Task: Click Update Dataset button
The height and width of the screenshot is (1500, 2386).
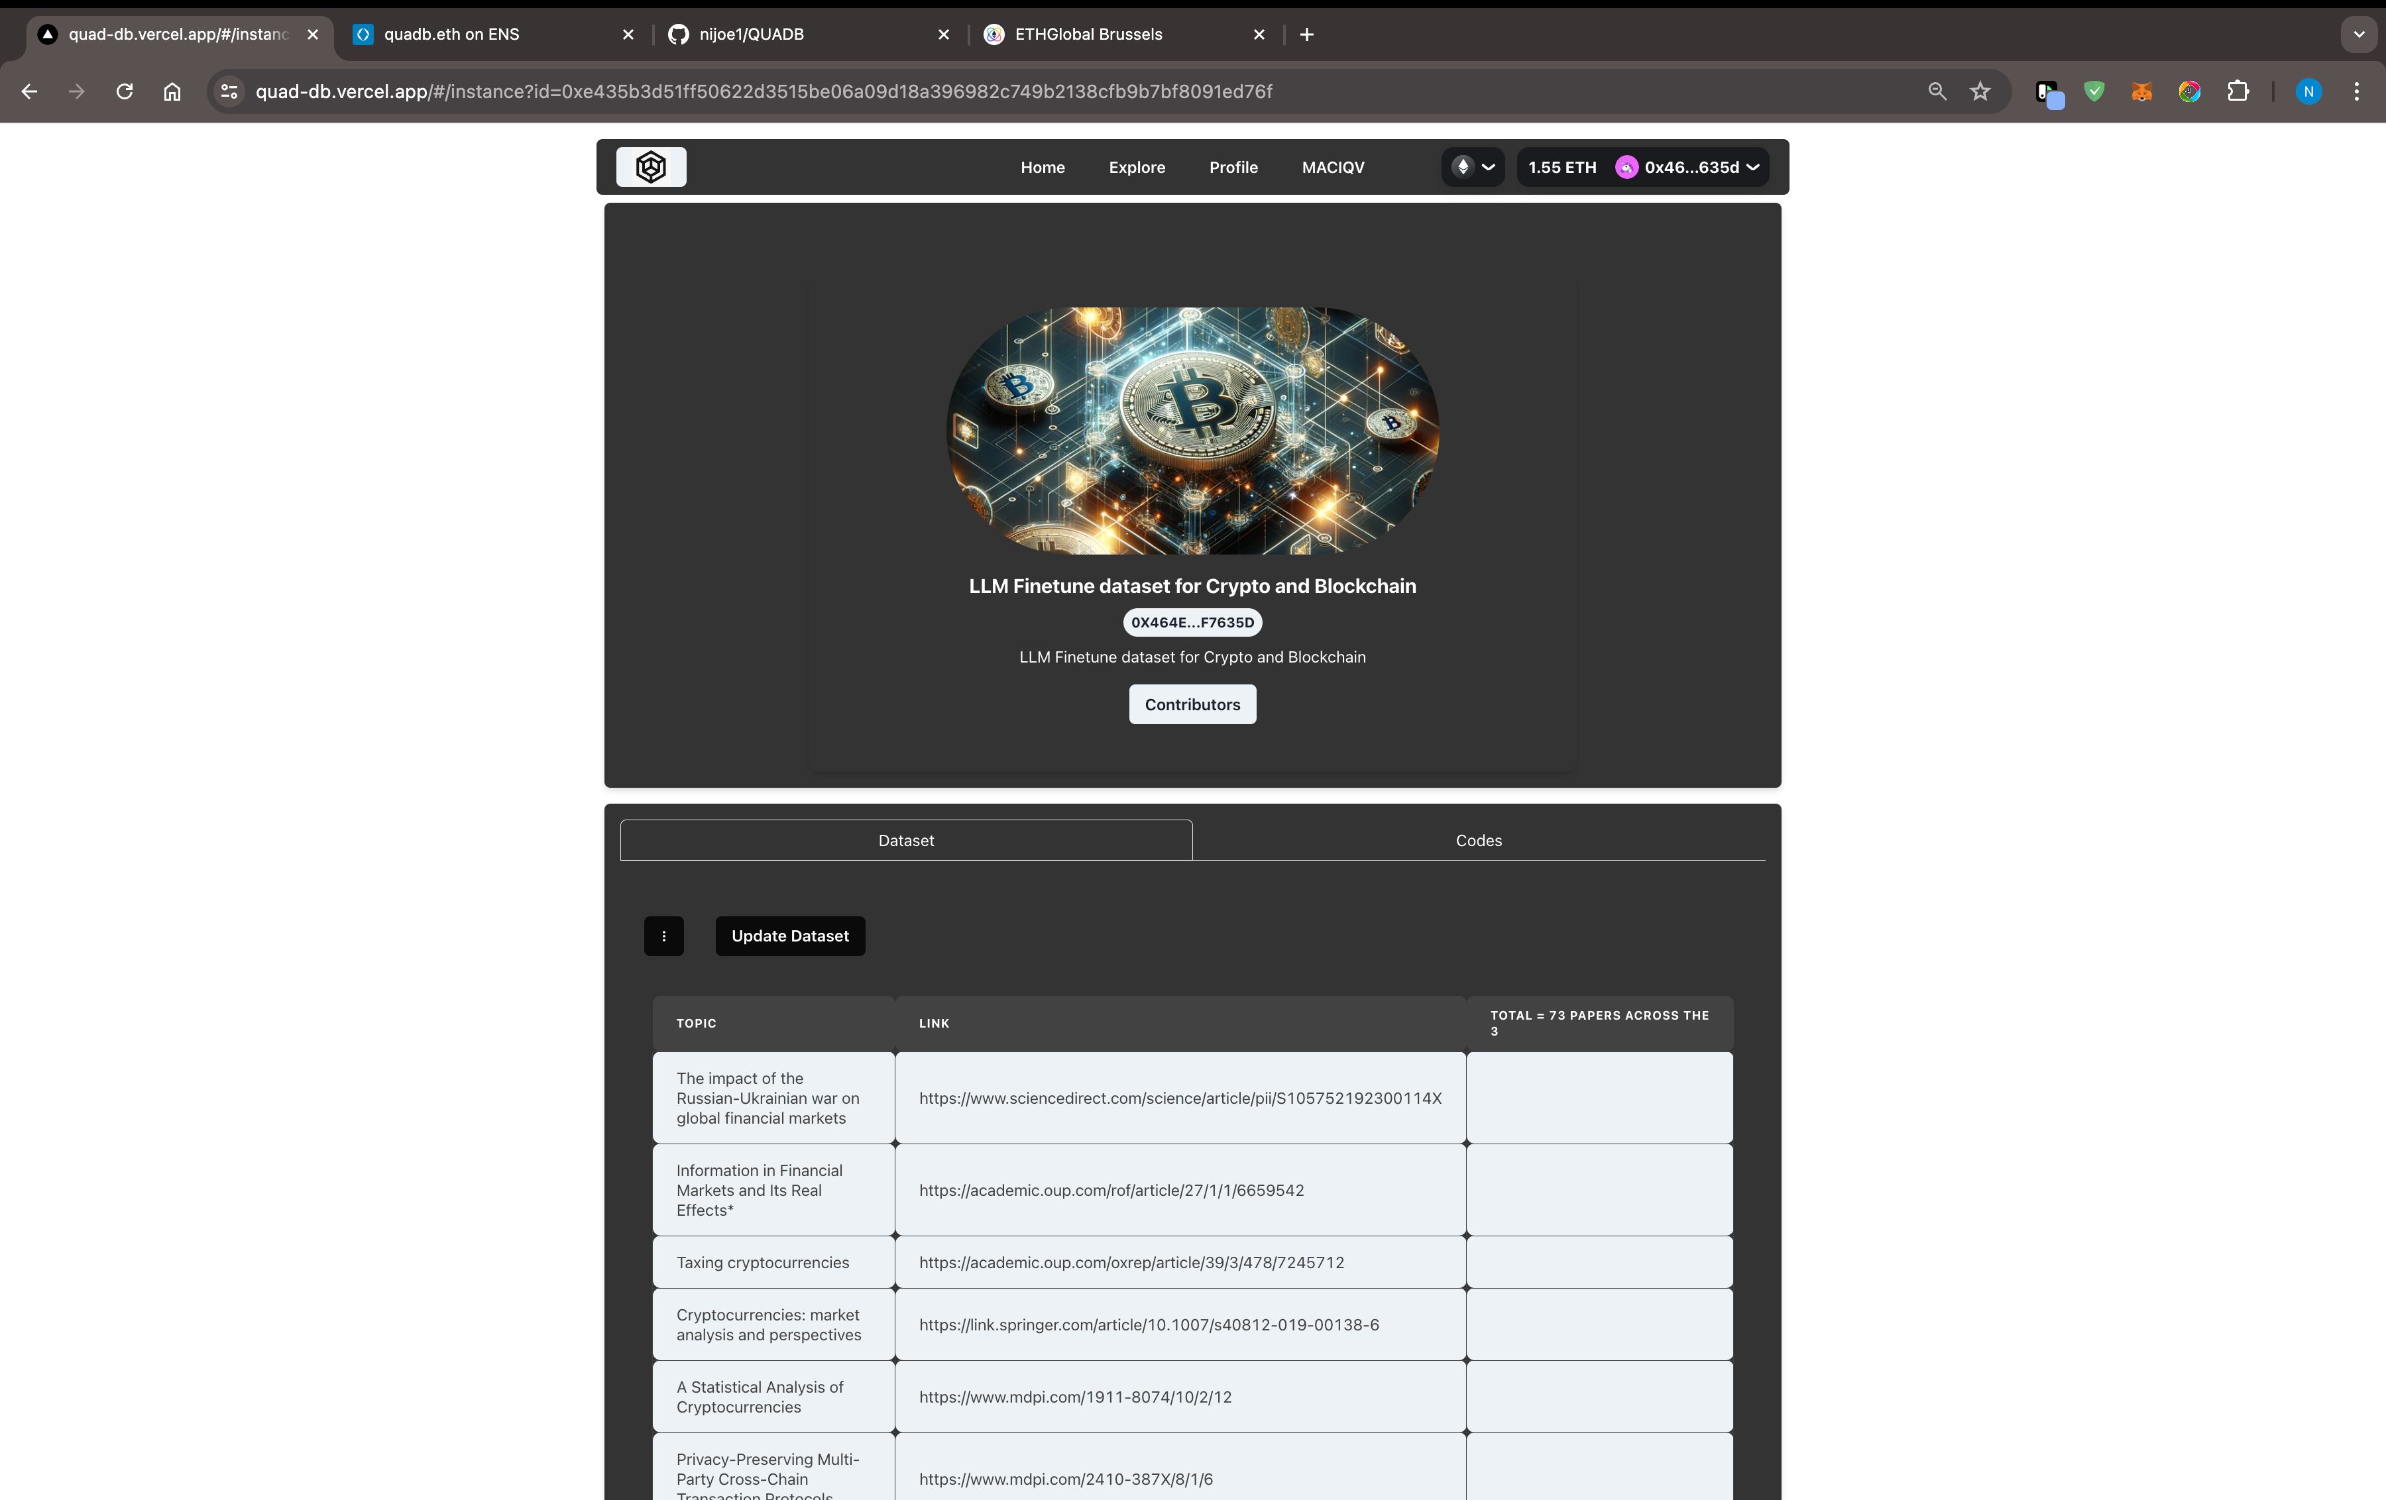Action: click(789, 935)
